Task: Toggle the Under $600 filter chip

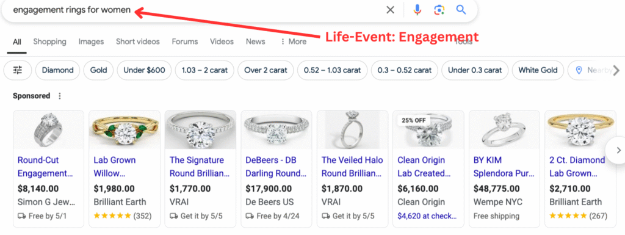Action: [x=144, y=71]
